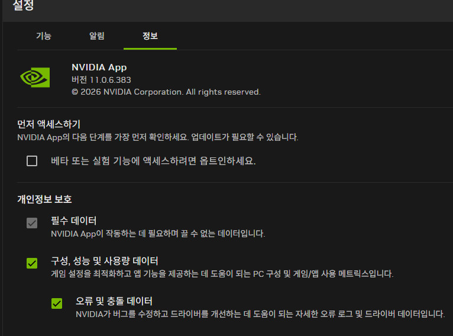
Task: Click the 설정 page title
Action: tap(23, 5)
